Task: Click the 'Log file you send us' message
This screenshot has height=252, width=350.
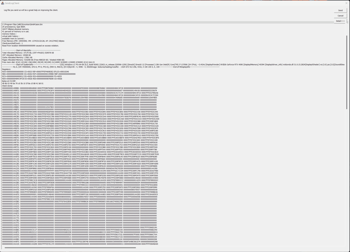Action: [x=31, y=10]
